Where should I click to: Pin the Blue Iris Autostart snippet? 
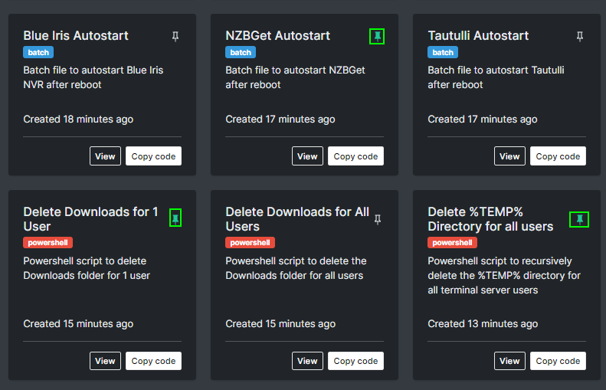click(x=175, y=36)
